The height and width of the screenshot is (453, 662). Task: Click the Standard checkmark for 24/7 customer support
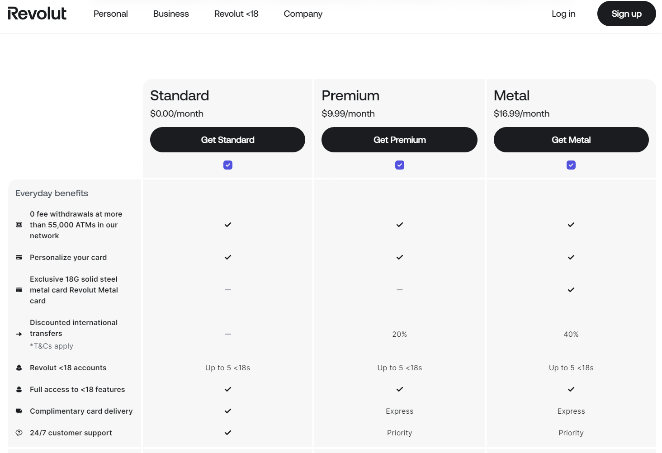tap(228, 433)
